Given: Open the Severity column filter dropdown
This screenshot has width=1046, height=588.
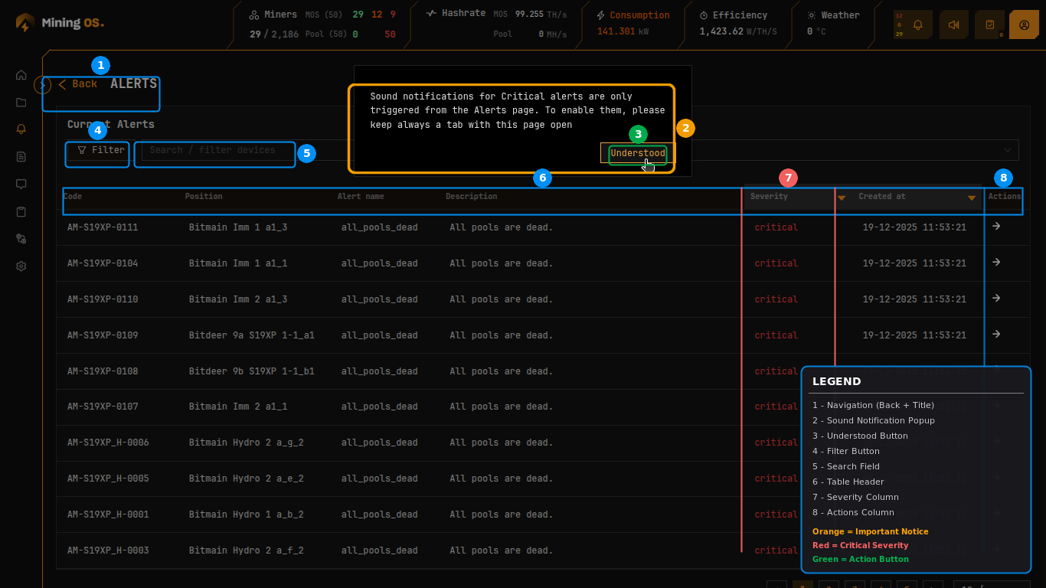Looking at the screenshot, I should (x=842, y=198).
